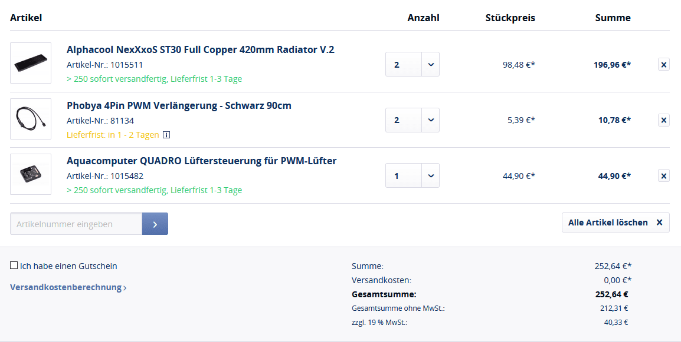The image size is (681, 342).
Task: Tick the 'Ich habe einen Gutschein' checkbox
Action: coord(14,265)
